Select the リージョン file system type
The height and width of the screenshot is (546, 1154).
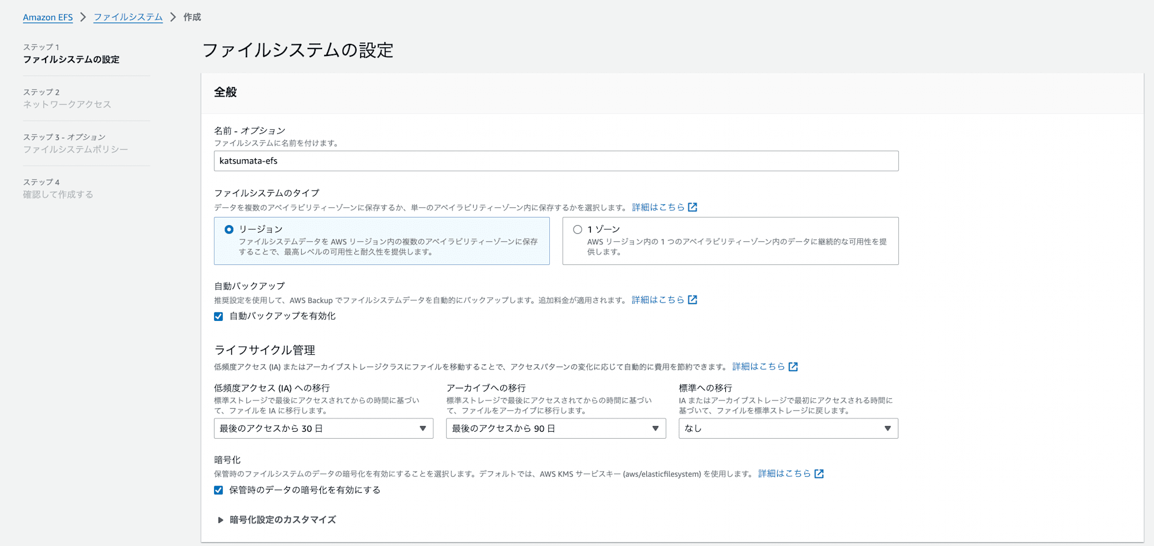pyautogui.click(x=381, y=241)
